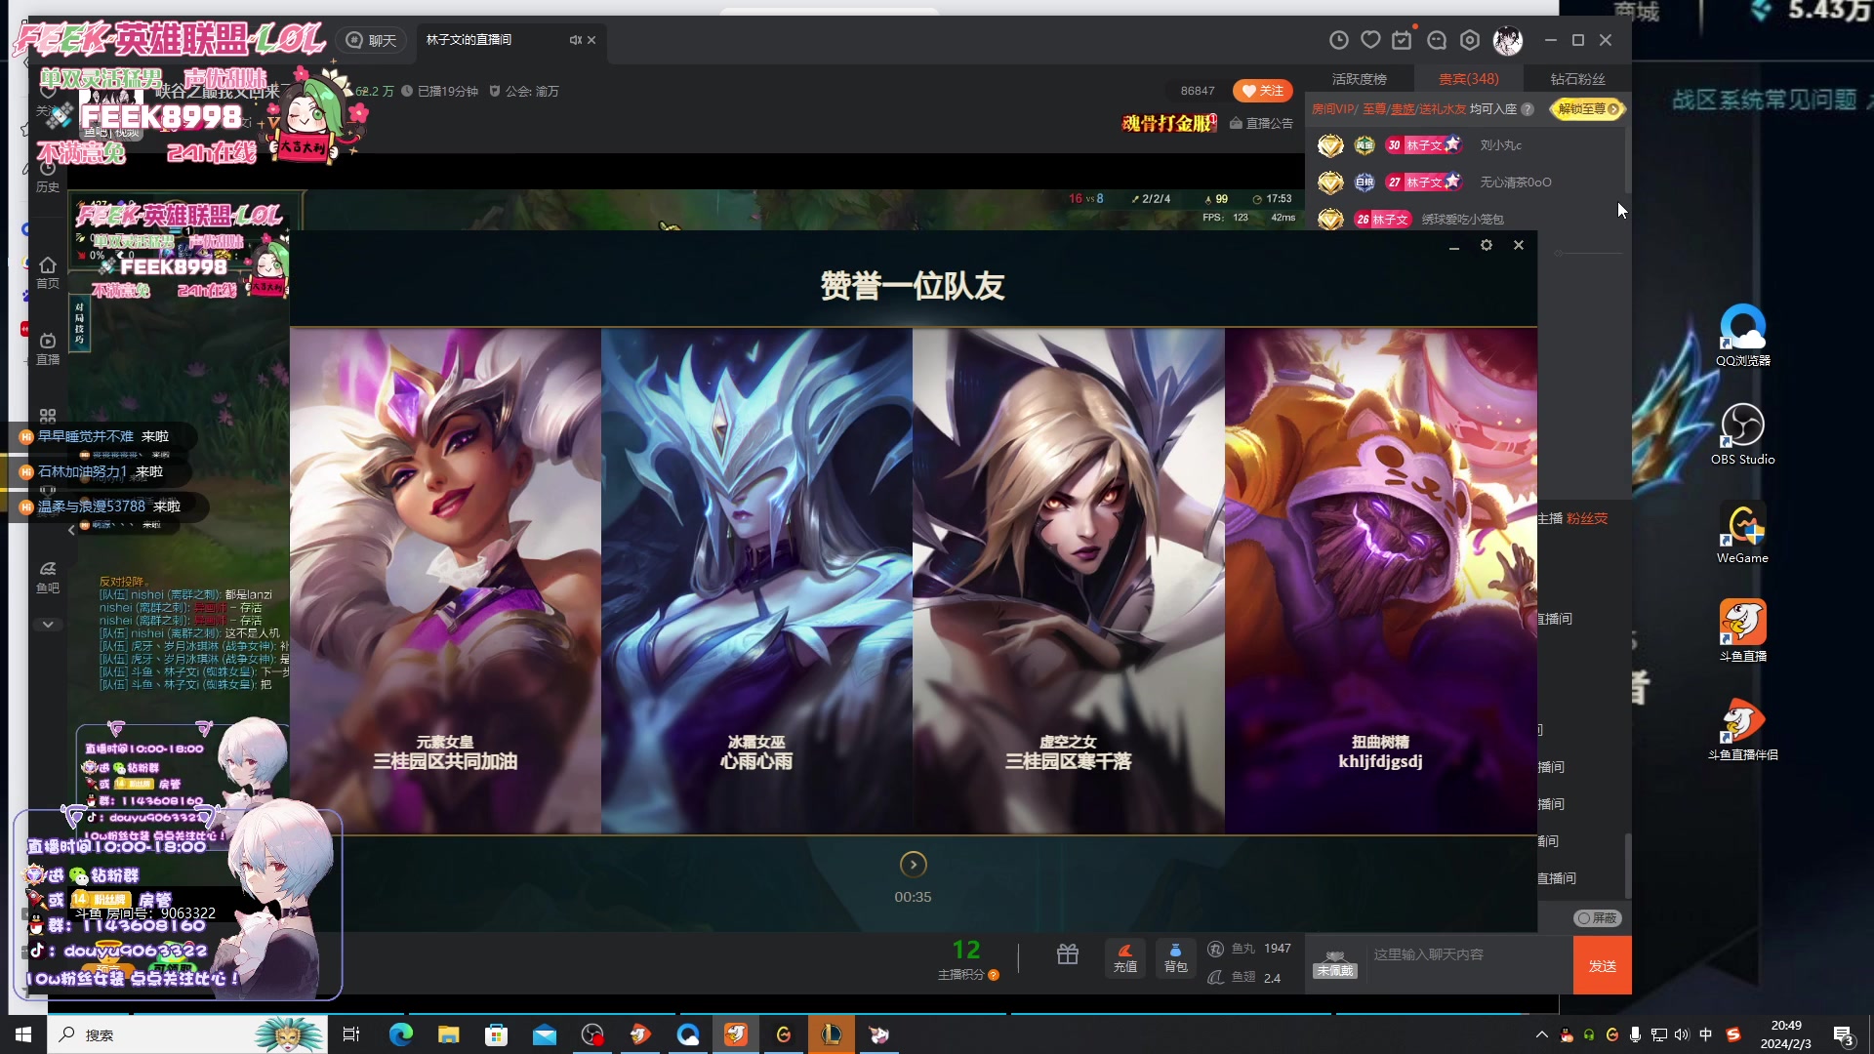The width and height of the screenshot is (1874, 1054).
Task: Switch to 钻石粉丝 tab
Action: pyautogui.click(x=1577, y=79)
